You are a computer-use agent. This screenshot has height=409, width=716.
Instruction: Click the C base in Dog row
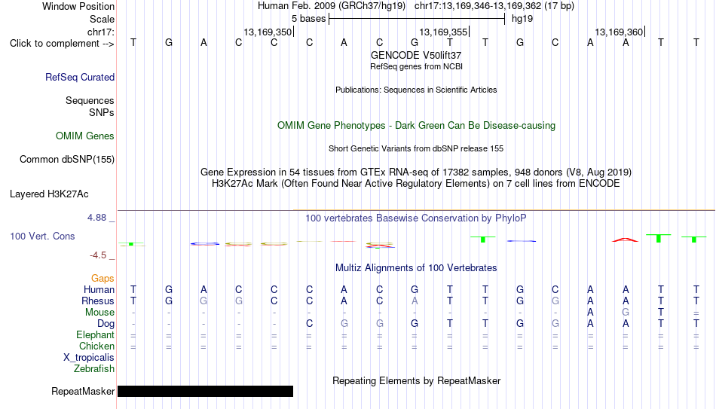pos(309,324)
